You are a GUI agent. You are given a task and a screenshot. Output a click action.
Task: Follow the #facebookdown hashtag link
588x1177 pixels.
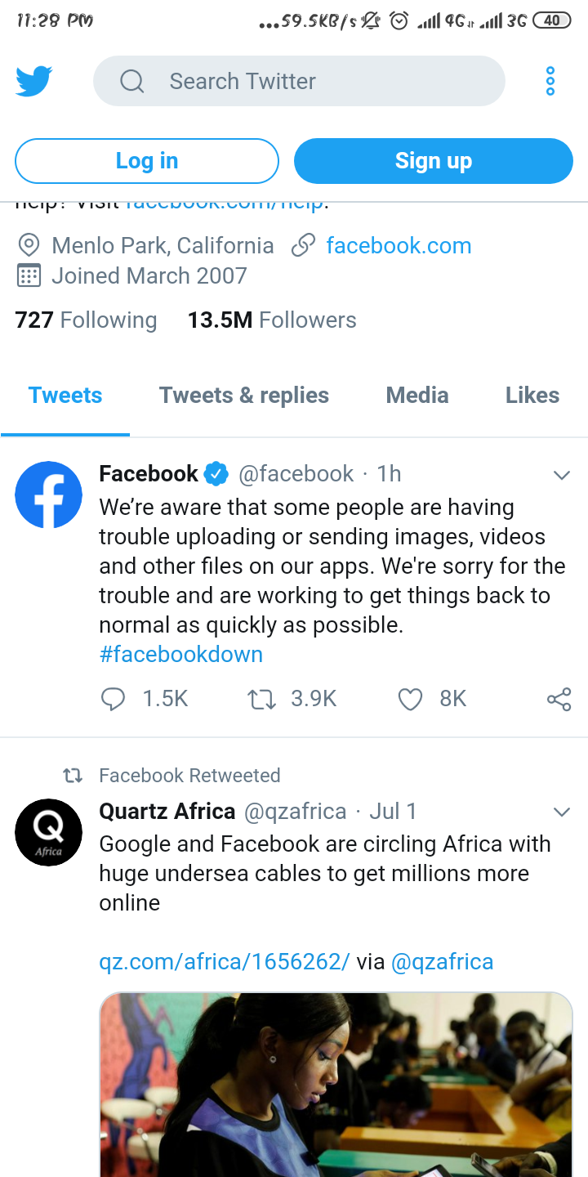[181, 655]
